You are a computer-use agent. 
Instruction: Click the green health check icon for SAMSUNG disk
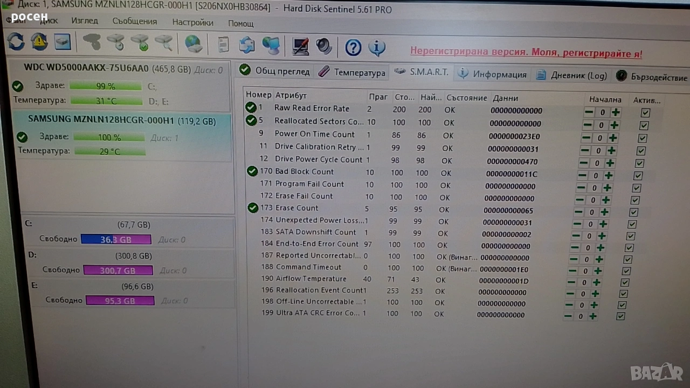22,137
